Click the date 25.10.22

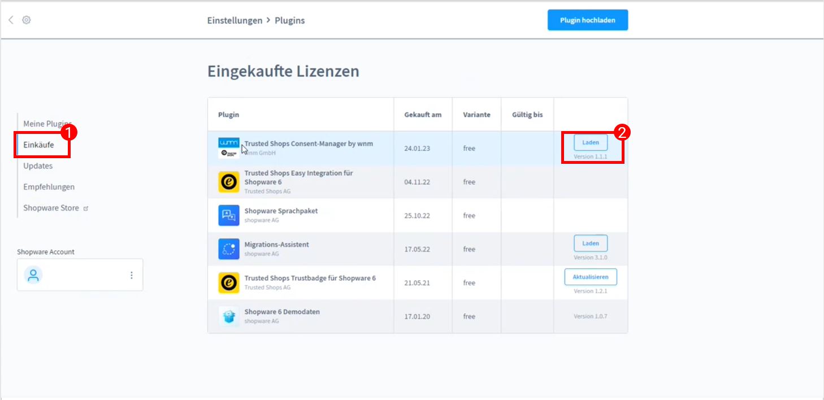(x=417, y=215)
